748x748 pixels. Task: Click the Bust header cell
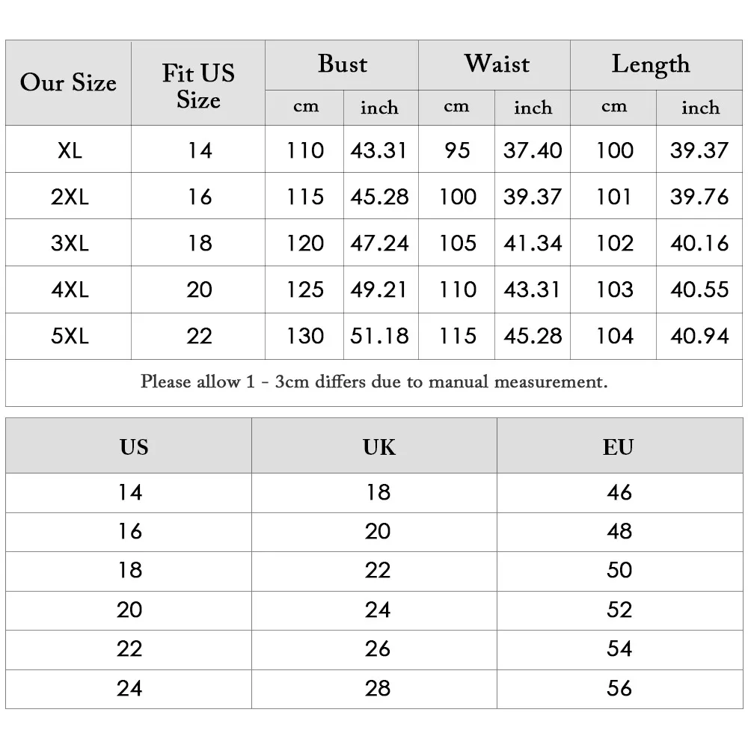click(342, 65)
